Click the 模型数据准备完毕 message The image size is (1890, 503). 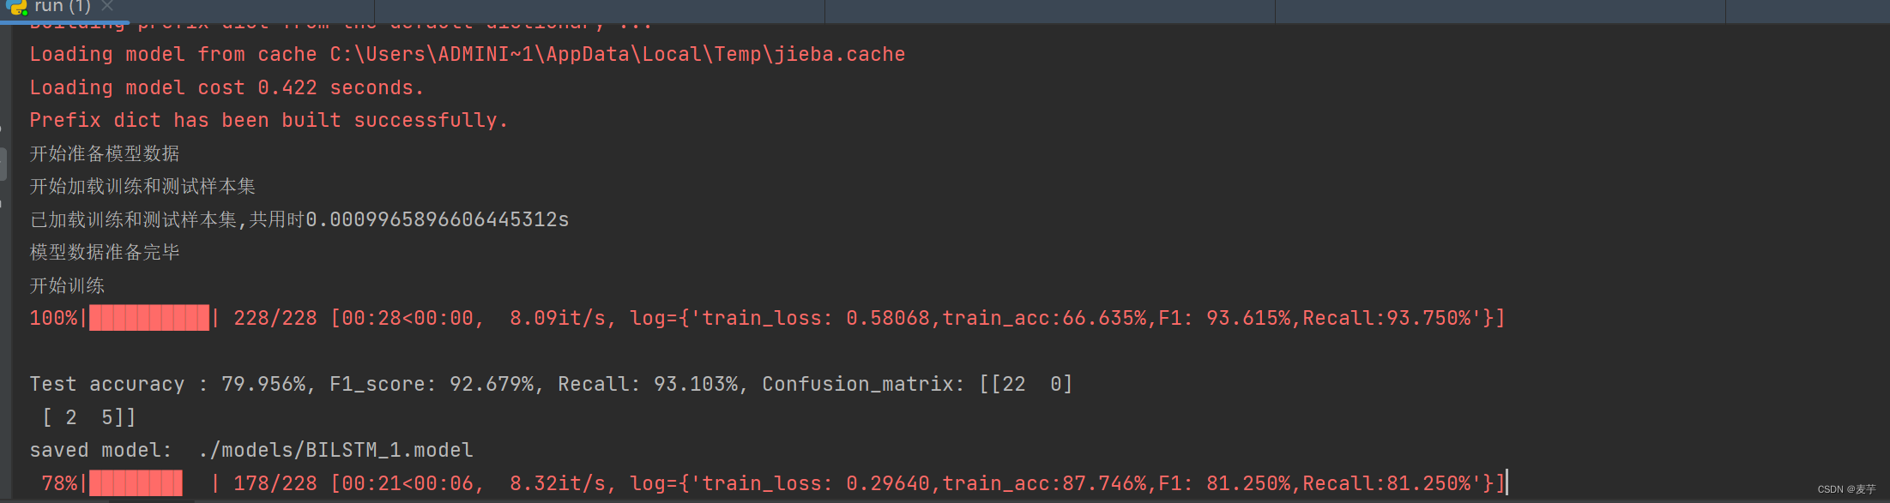click(x=103, y=251)
